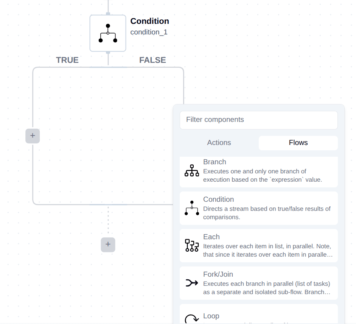Viewport: 356px width, 324px height.
Task: Select the Fork/Join component entry
Action: coord(258,283)
